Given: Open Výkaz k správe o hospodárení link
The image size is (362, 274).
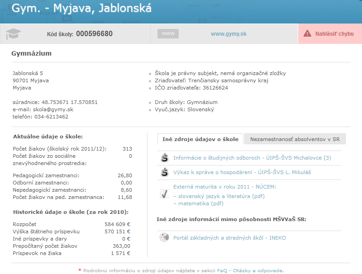Looking at the screenshot, I should (242, 172).
